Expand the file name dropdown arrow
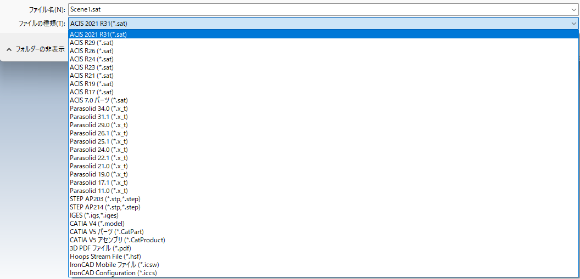The height and width of the screenshot is (279, 580). pyautogui.click(x=574, y=9)
